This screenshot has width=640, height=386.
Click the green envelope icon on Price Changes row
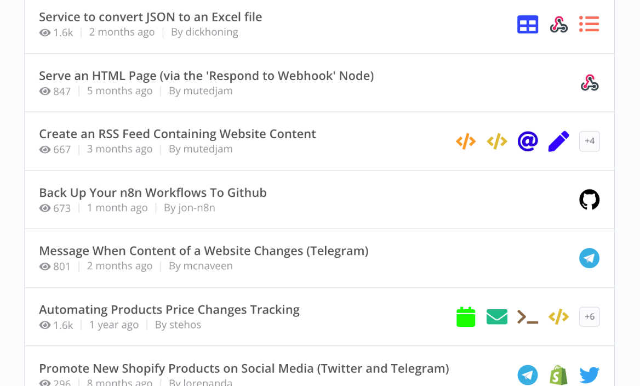pos(497,316)
